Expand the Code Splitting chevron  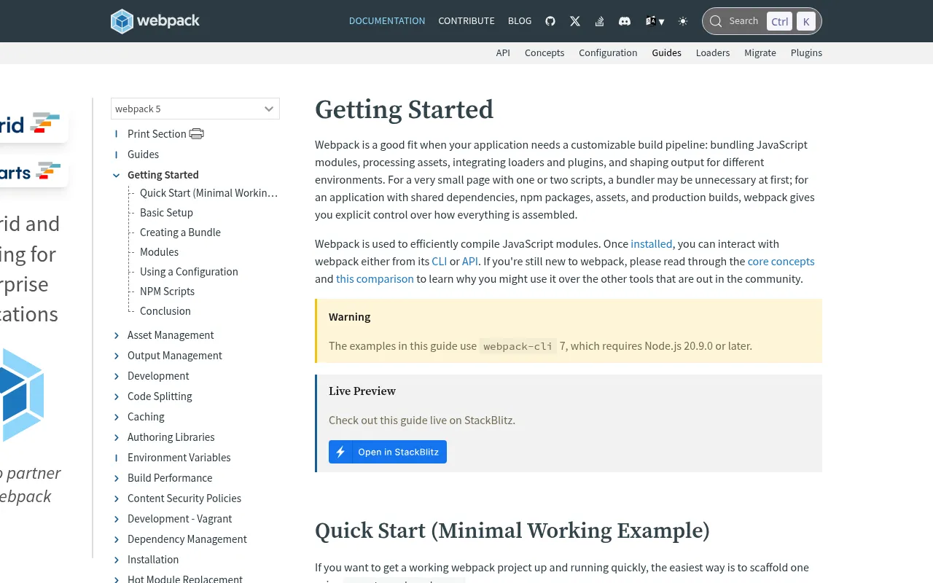coord(117,396)
